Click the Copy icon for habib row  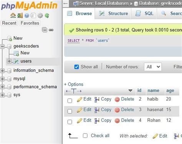pyautogui.click(x=97, y=99)
